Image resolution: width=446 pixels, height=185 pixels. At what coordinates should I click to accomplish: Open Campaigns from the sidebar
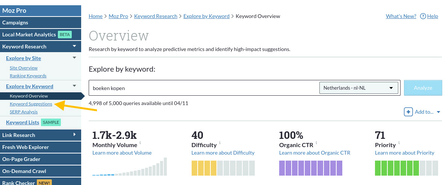coord(15,23)
